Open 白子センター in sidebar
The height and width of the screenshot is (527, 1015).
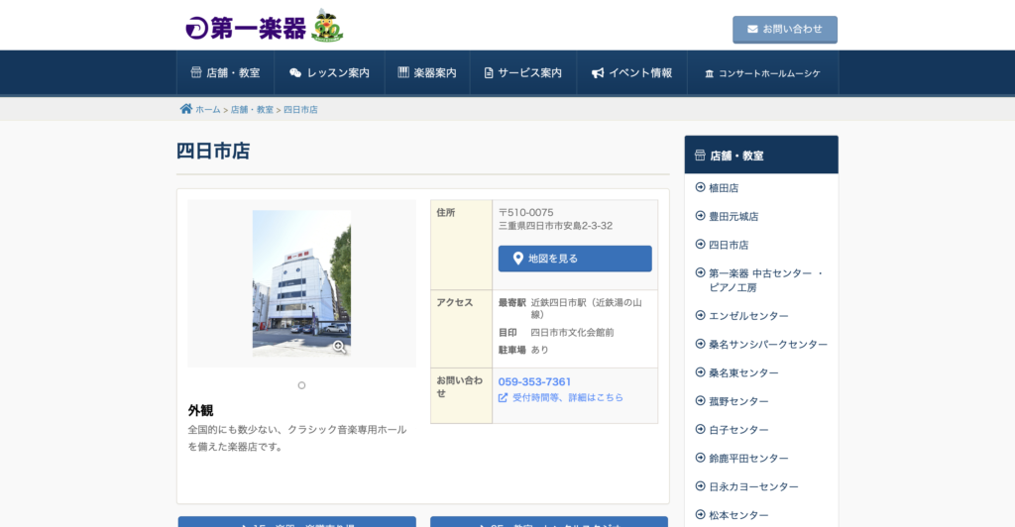pyautogui.click(x=738, y=430)
